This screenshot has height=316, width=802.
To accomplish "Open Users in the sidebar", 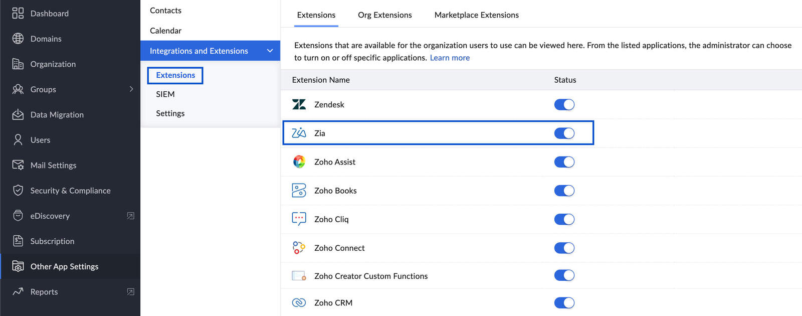I will click(40, 140).
